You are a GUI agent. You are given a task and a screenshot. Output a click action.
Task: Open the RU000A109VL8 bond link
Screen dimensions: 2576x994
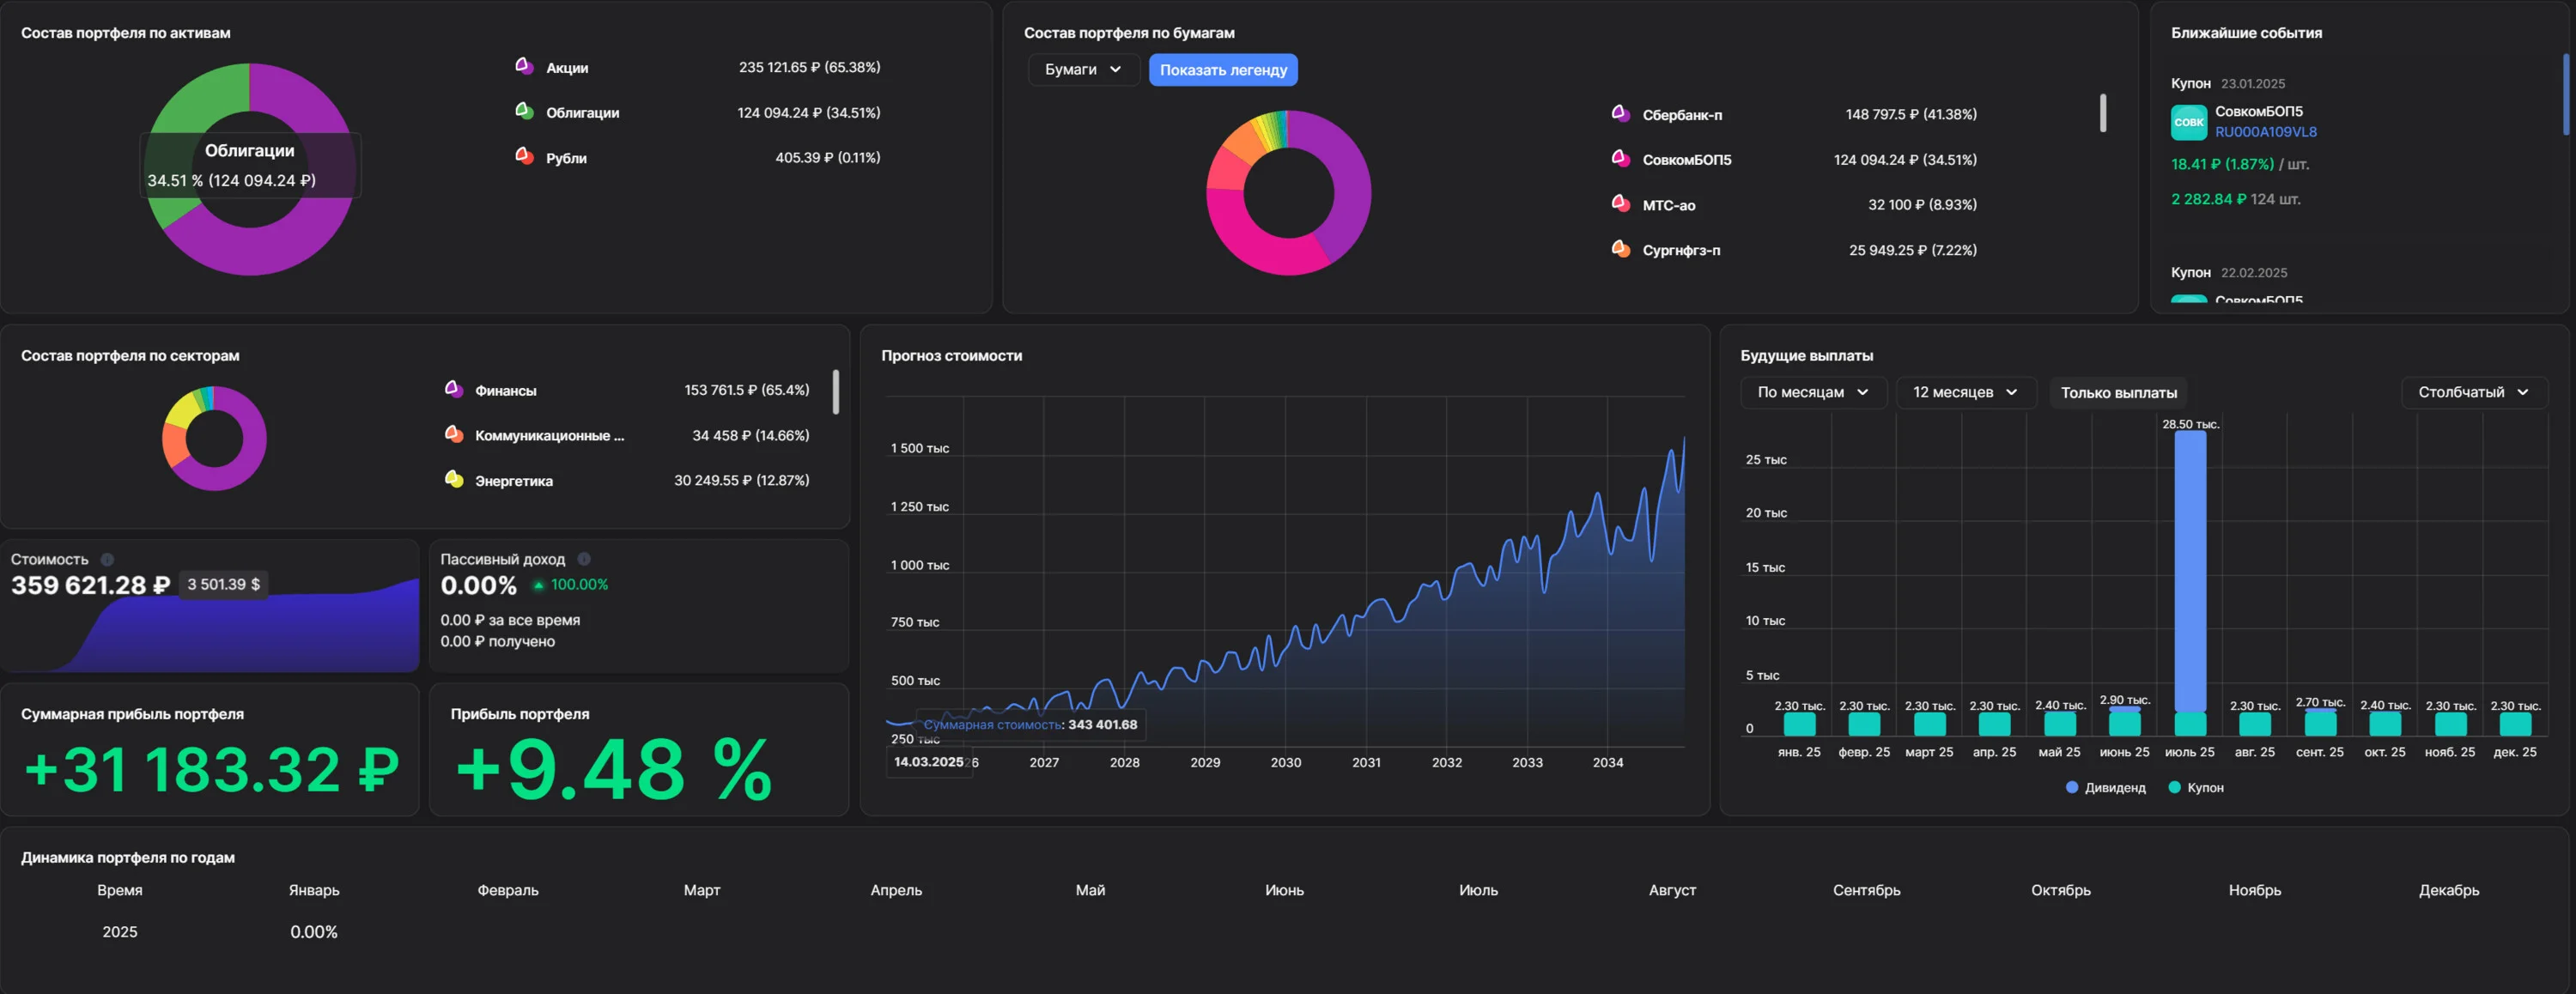click(2265, 132)
